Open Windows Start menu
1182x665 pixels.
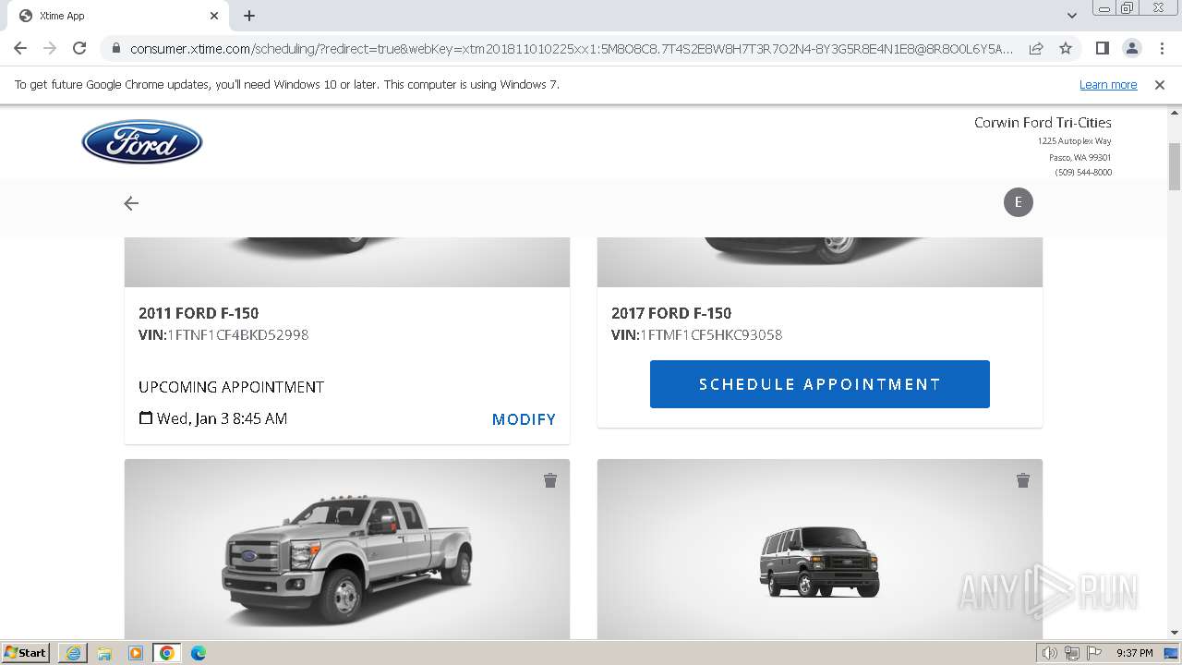click(x=26, y=653)
